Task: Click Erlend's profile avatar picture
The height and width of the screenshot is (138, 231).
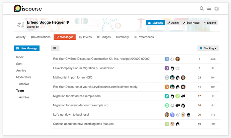Action: 20,24
